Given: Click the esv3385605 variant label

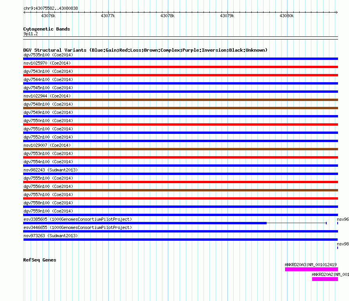Looking at the screenshot, I should (77, 220).
